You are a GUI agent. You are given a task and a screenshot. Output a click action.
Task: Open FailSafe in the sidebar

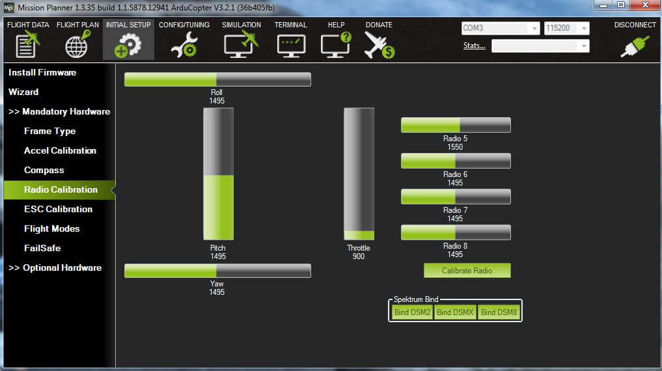[42, 248]
